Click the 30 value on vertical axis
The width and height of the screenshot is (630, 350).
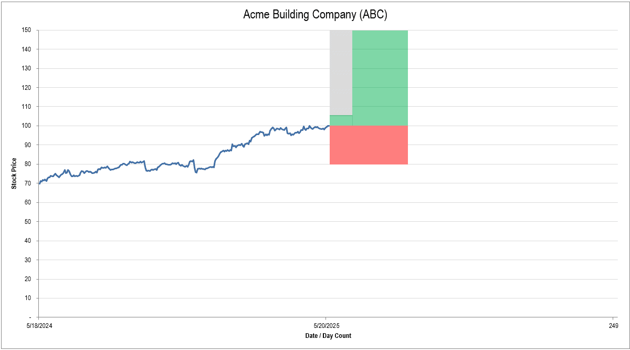[28, 260]
